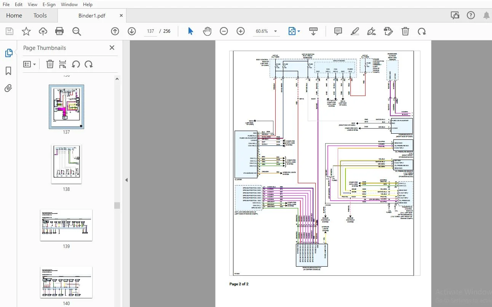
Task: Select the highlighter pen tool
Action: point(355,31)
